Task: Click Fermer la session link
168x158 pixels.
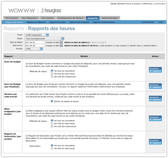Action: [133, 4]
